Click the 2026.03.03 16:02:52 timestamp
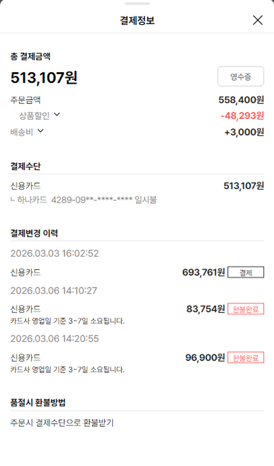Image resolution: width=274 pixels, height=466 pixels. click(x=54, y=254)
